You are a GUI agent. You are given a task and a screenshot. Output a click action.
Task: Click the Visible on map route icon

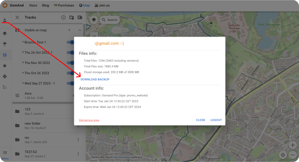18,30
